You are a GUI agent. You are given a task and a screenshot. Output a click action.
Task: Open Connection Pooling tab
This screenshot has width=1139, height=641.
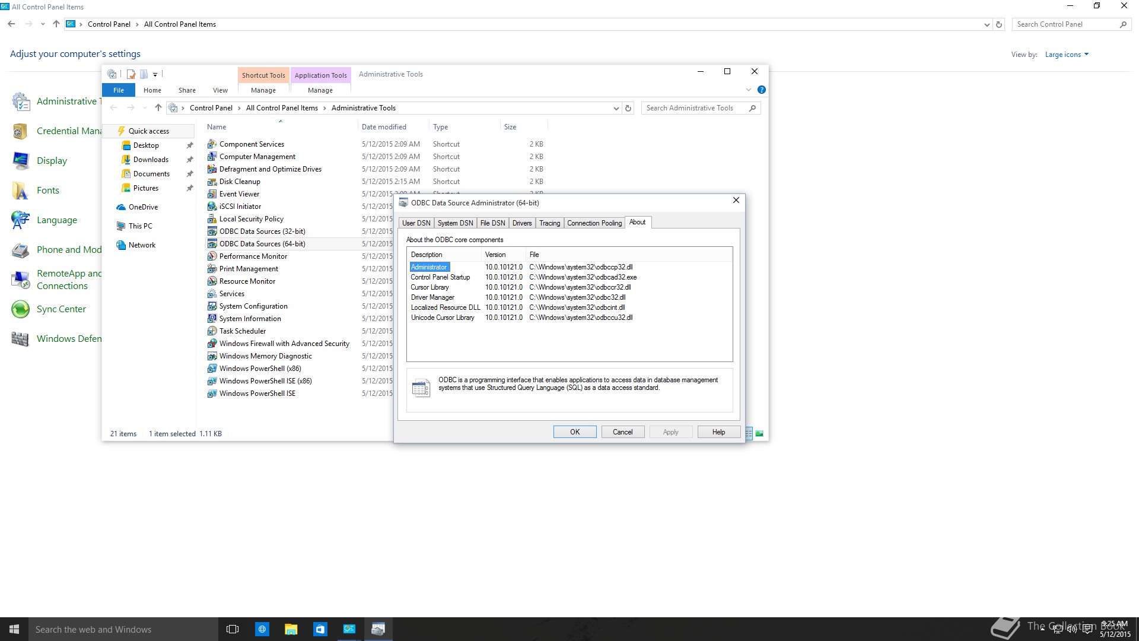[x=594, y=223]
